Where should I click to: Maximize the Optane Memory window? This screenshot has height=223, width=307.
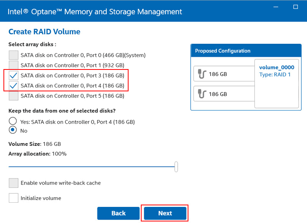coord(295,7)
